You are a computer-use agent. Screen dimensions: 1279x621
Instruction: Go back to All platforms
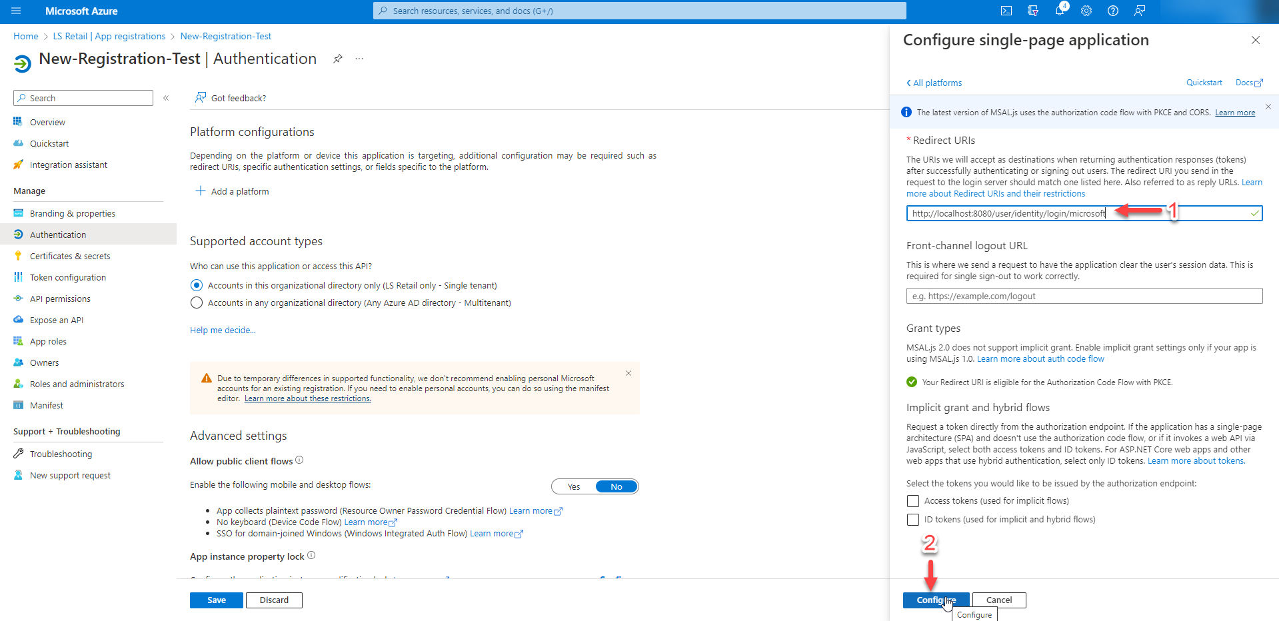(934, 83)
